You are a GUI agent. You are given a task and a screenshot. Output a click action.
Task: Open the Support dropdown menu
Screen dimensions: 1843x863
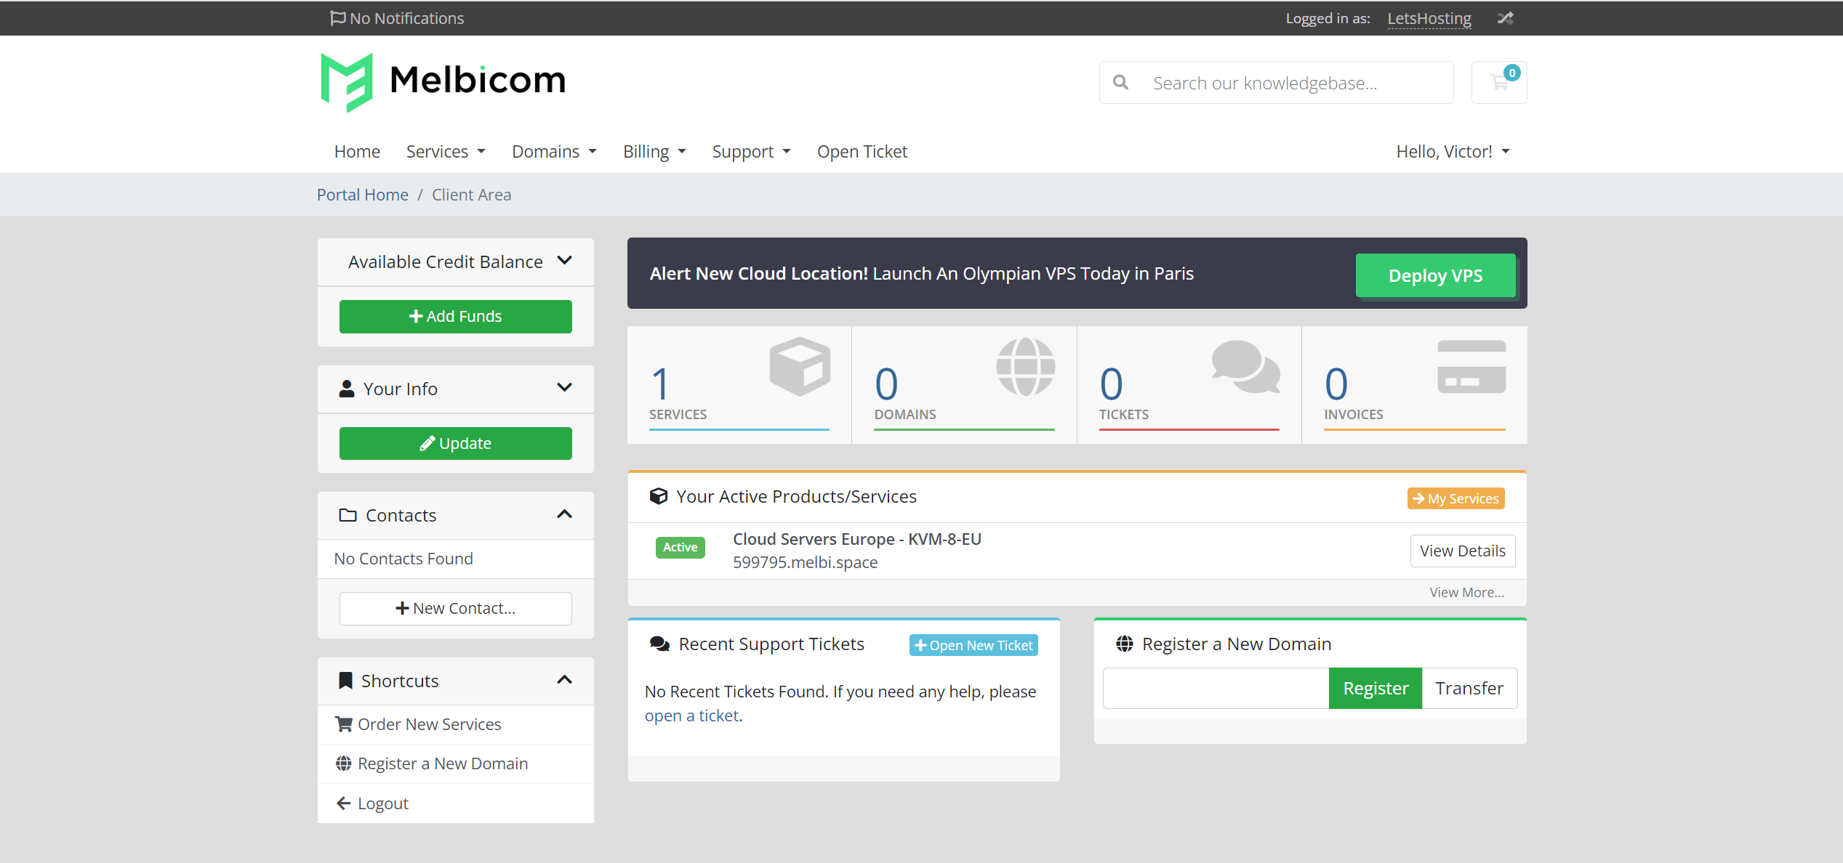click(751, 151)
